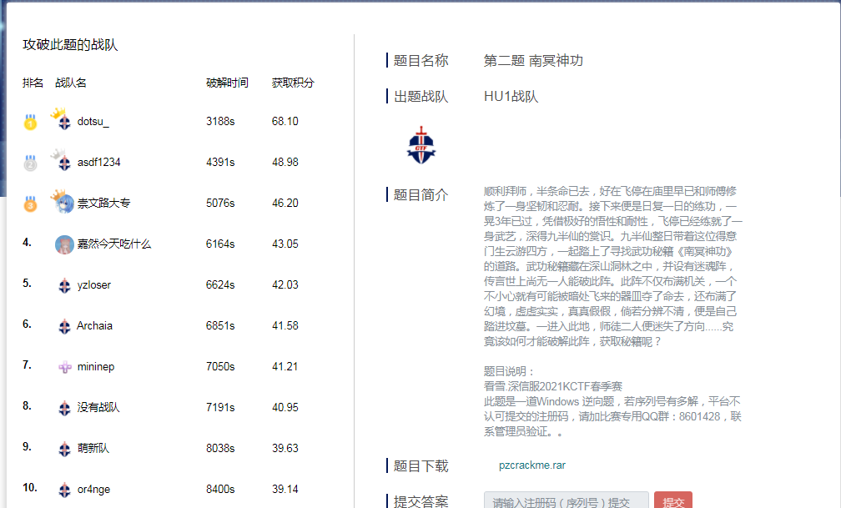The width and height of the screenshot is (841, 508).
Task: Open the yzloser team name
Action: pyautogui.click(x=93, y=285)
